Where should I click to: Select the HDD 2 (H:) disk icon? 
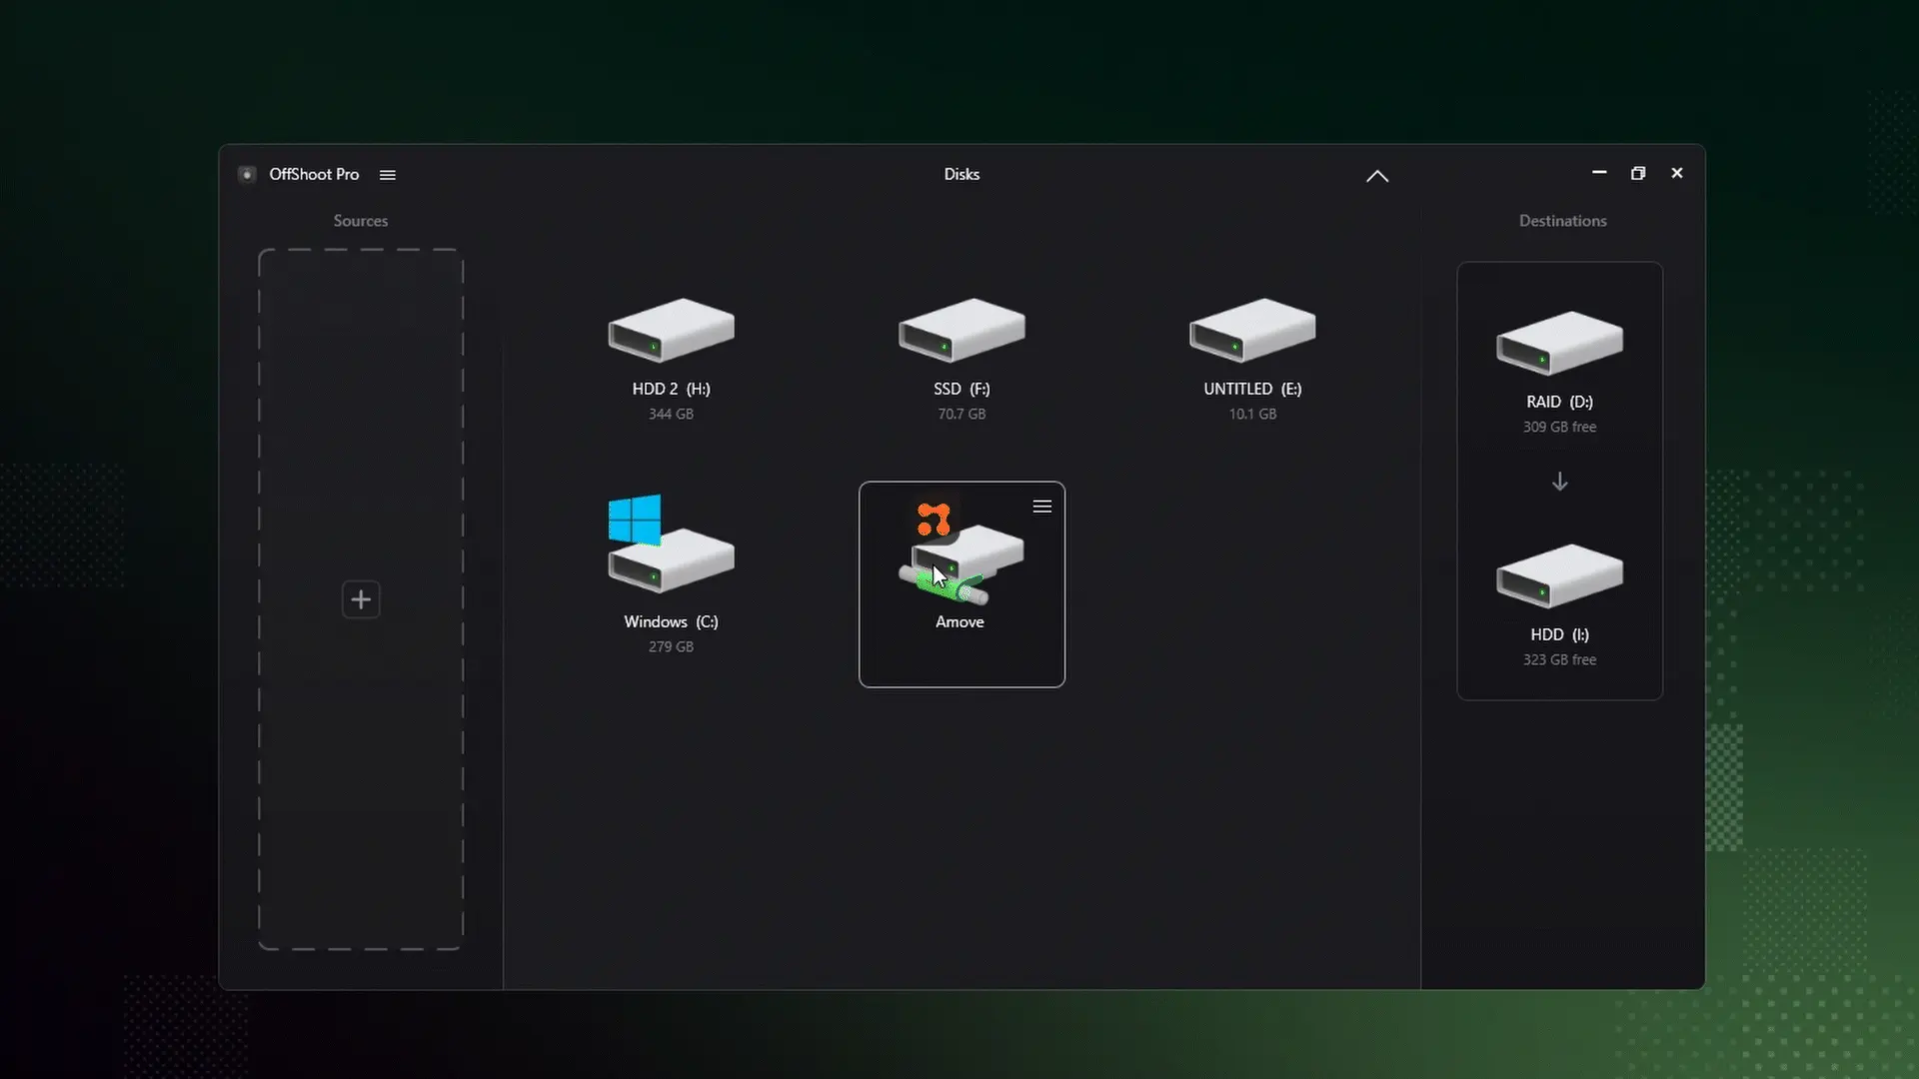pos(671,331)
